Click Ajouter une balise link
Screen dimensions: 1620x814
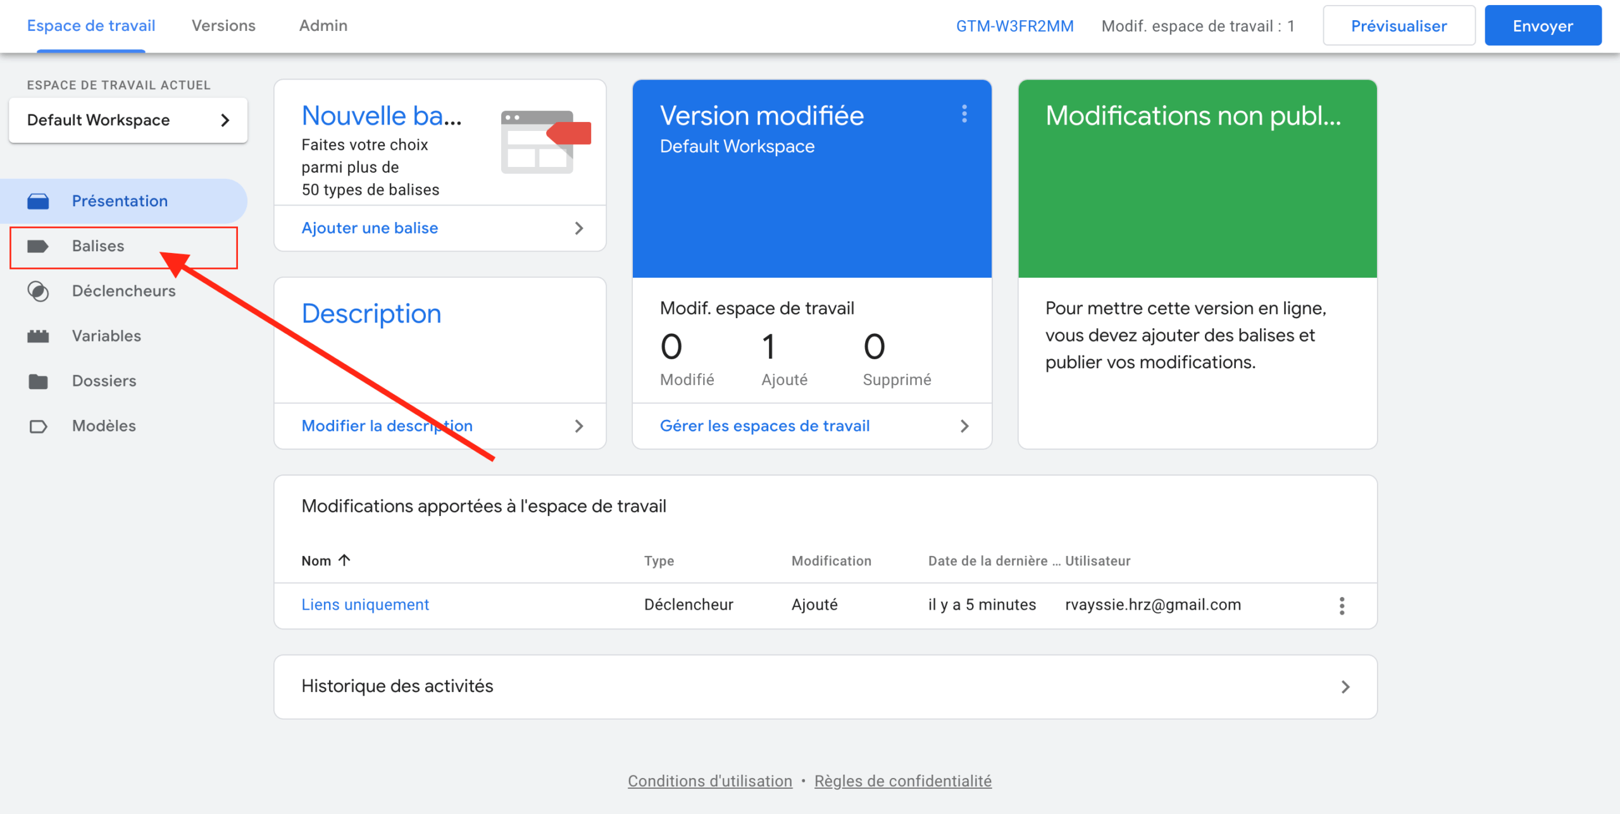coord(370,228)
